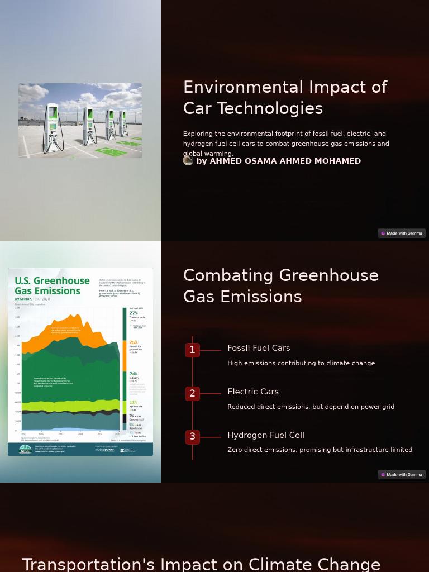Click the Electric Cars heading

(x=253, y=392)
